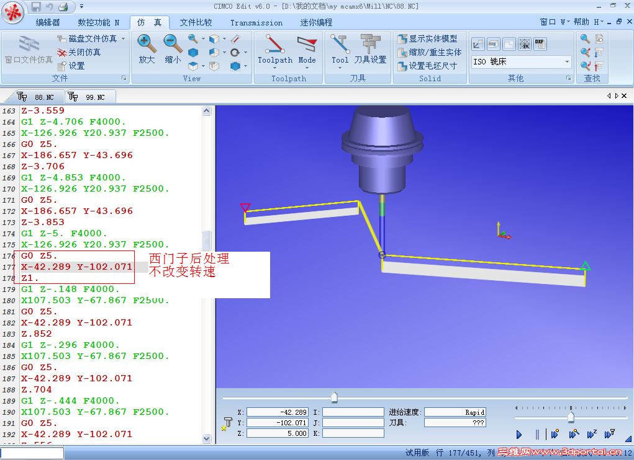Click the X coordinate field showing -42.289
The width and height of the screenshot is (634, 460).
(278, 412)
